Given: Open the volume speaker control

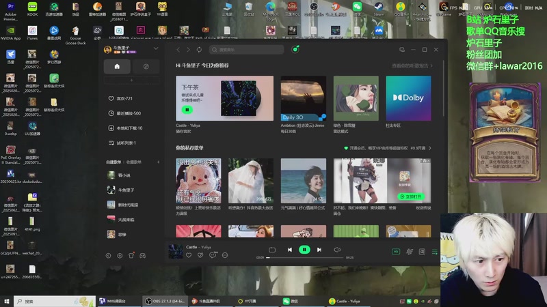Looking at the screenshot, I should (x=337, y=250).
